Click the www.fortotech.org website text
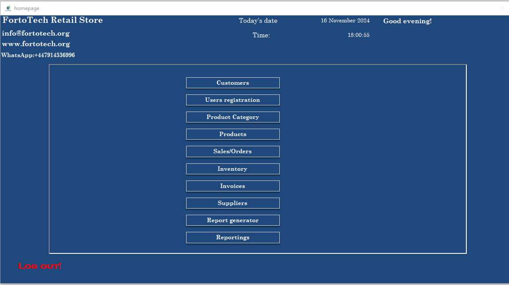The image size is (509, 285). pyautogui.click(x=36, y=44)
